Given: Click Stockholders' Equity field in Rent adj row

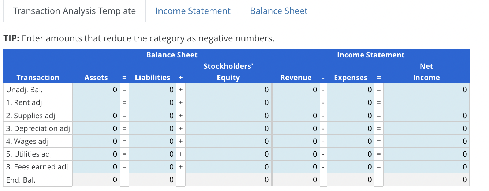Looking at the screenshot, I should [228, 103].
